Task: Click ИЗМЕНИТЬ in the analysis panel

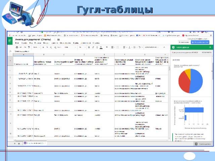Action: (207, 52)
